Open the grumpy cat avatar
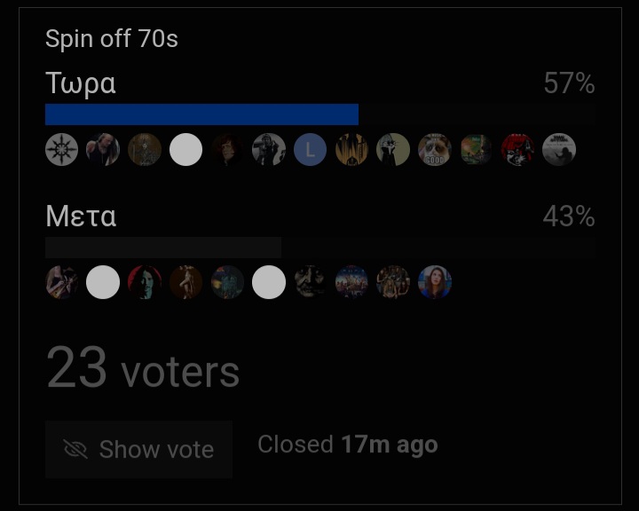The height and width of the screenshot is (511, 639). point(435,150)
